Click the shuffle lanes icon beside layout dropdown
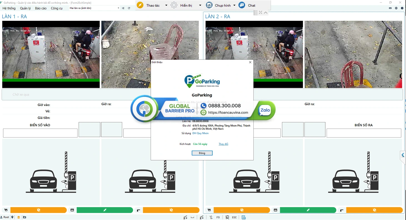The height and width of the screenshot is (220, 406). 123,8
